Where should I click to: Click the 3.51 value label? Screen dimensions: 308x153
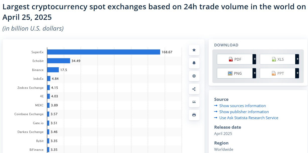(54, 123)
